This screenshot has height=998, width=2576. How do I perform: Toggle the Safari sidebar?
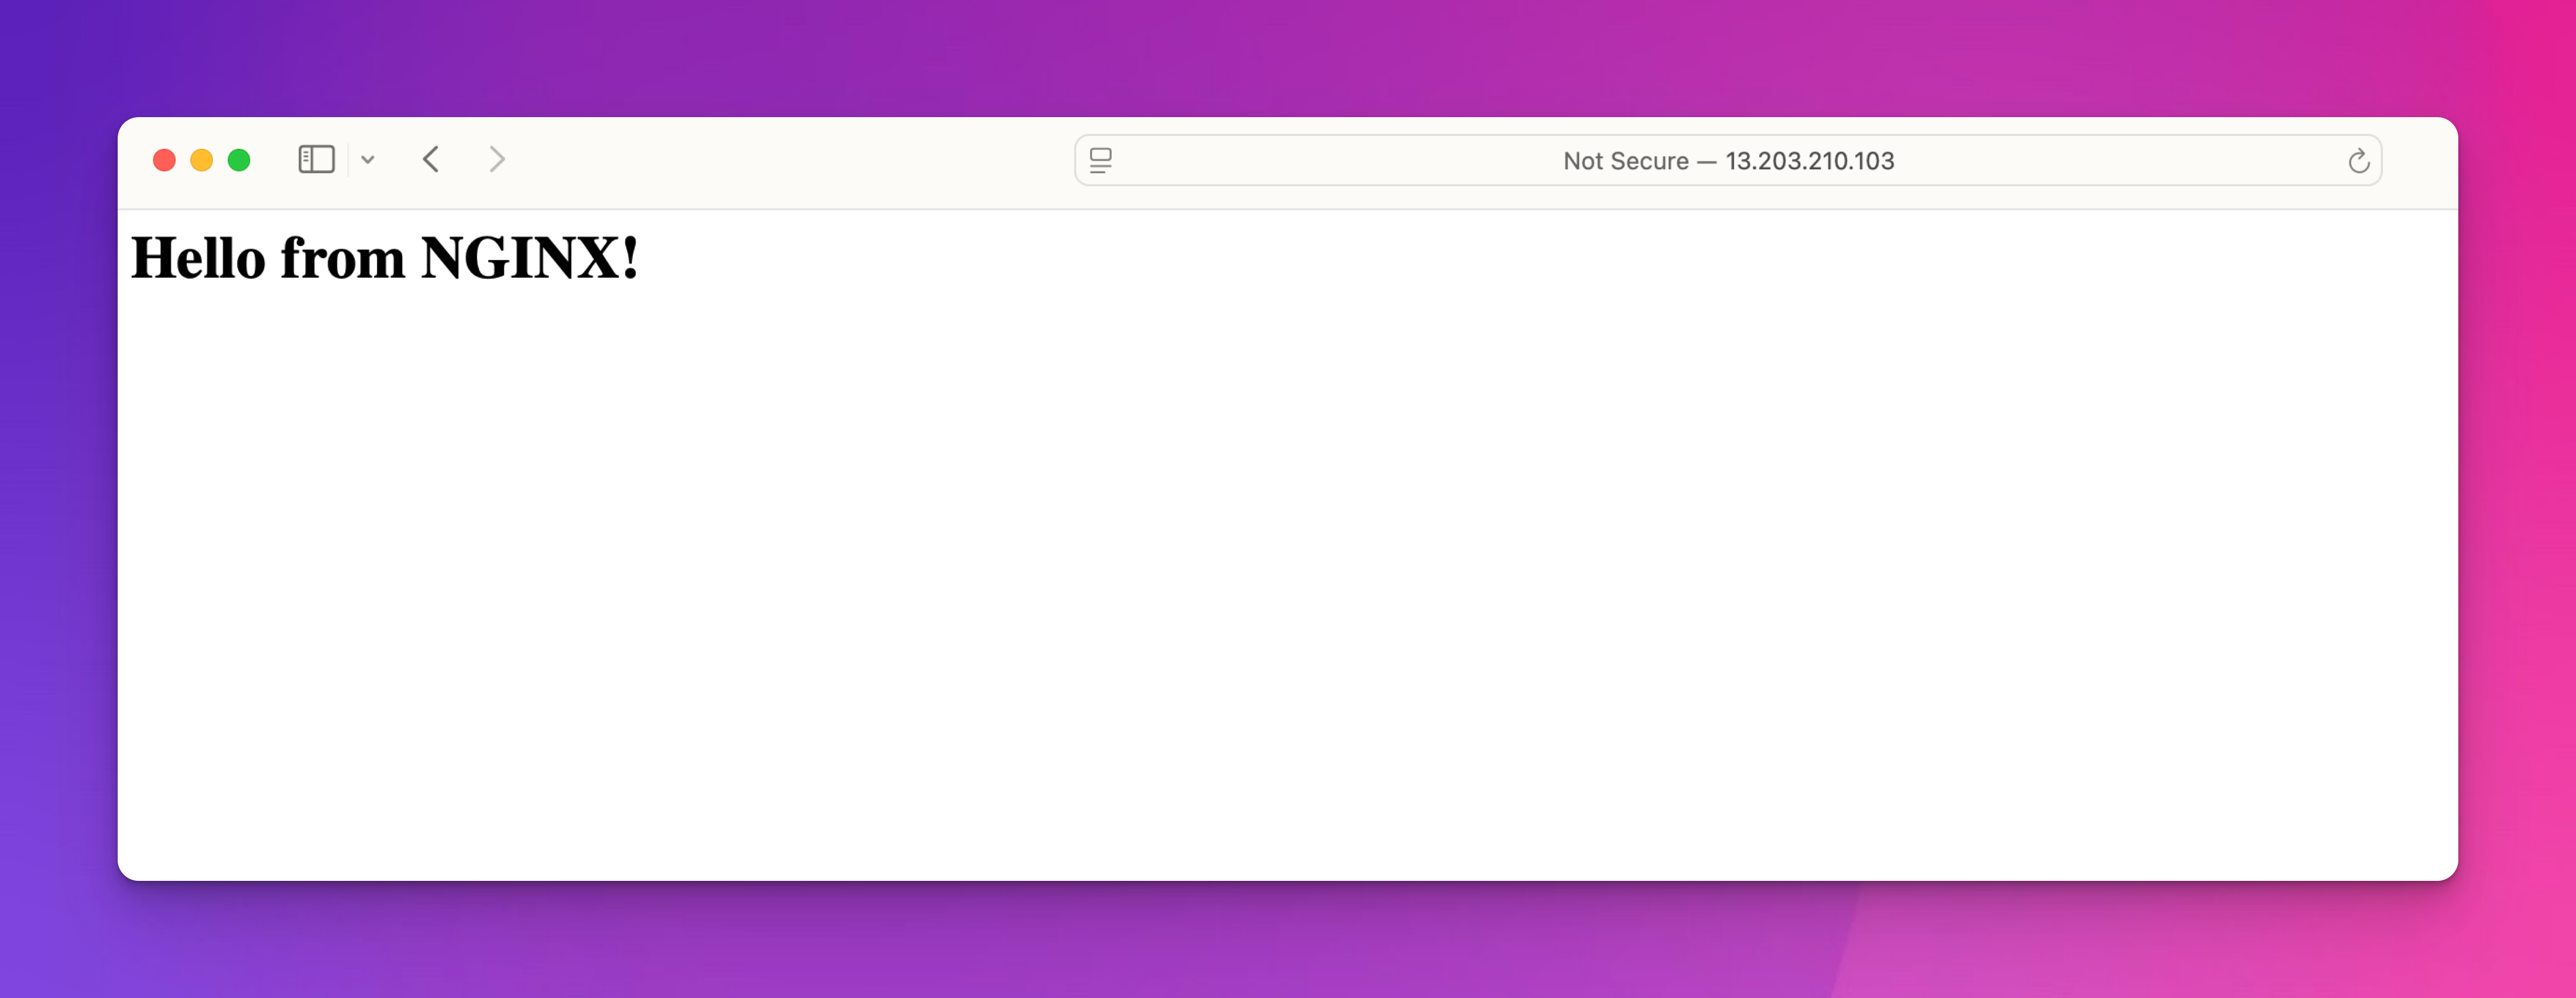tap(316, 160)
